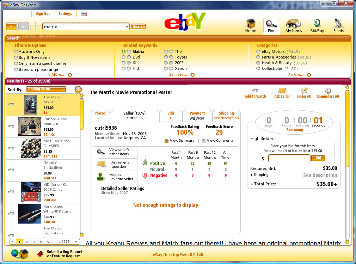Click the results list scrollbar thumb
Image resolution: width=356 pixels, height=264 pixels.
pos(81,114)
